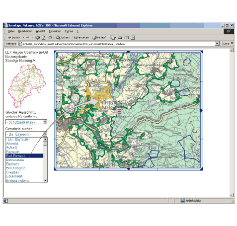Pan map east with right edge arrow
The height and width of the screenshot is (226, 237).
201,110
